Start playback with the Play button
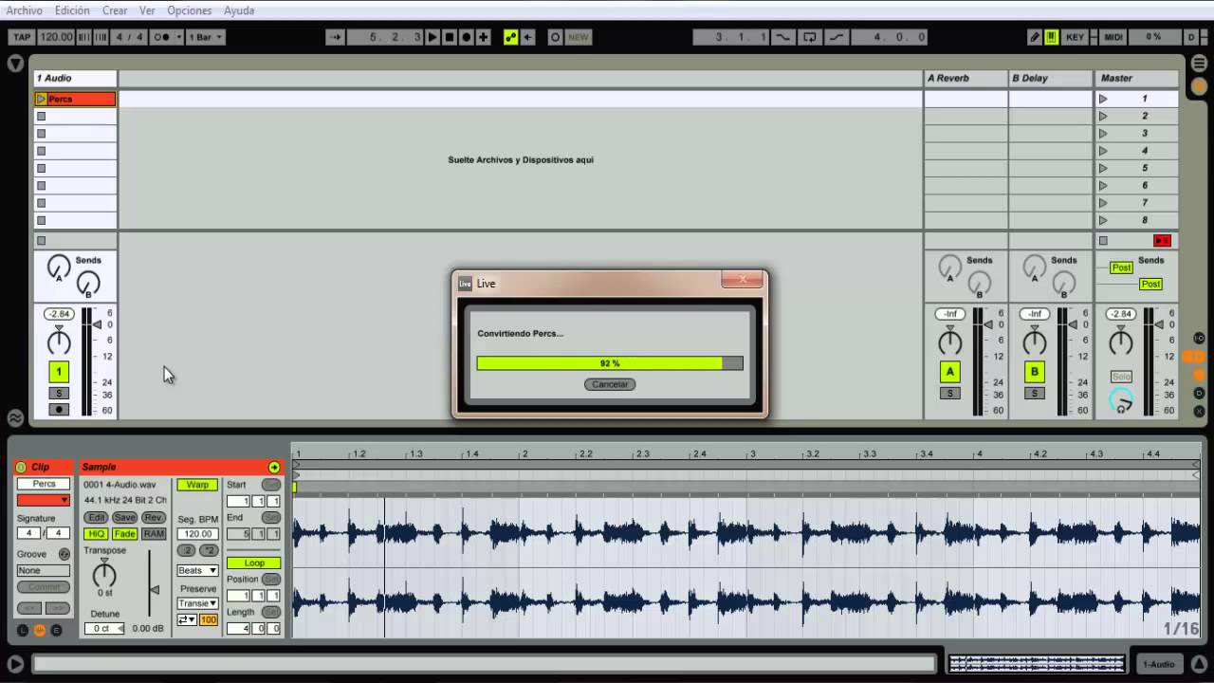Image resolution: width=1214 pixels, height=683 pixels. coord(432,37)
